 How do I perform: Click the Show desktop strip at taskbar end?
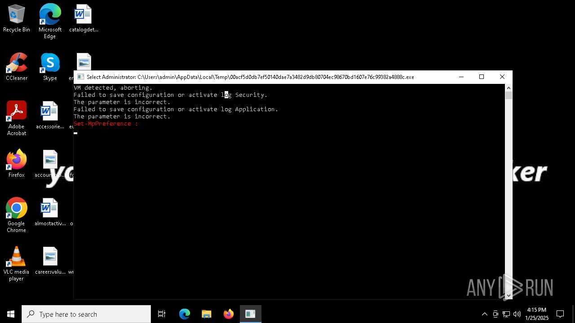(x=574, y=314)
